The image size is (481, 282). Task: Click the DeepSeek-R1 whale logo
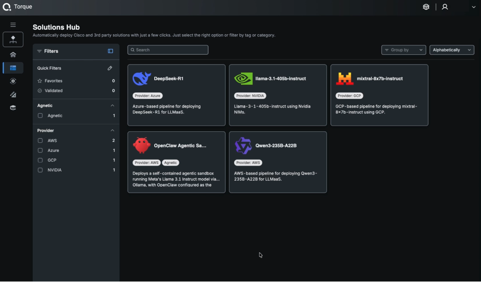click(141, 79)
